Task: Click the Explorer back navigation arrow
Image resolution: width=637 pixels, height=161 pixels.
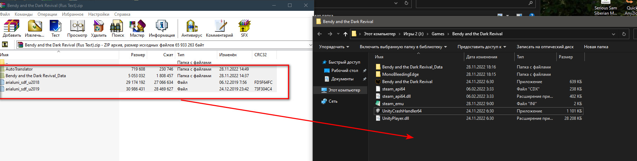Action: pos(319,34)
